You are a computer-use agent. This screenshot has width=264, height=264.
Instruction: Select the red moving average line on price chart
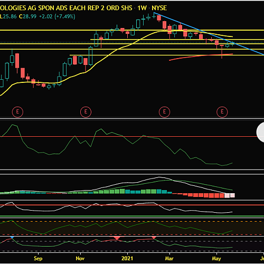[201, 56]
